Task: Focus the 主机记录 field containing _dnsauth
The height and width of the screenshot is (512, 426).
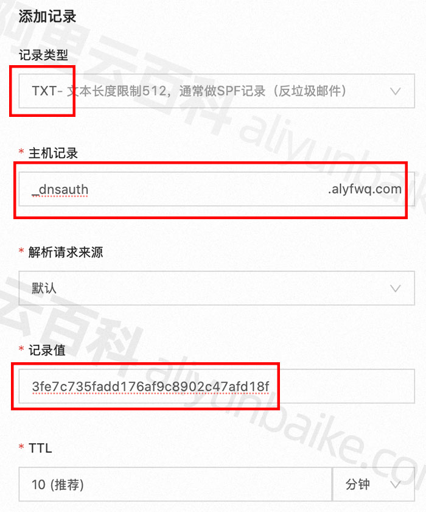Action: click(x=217, y=189)
